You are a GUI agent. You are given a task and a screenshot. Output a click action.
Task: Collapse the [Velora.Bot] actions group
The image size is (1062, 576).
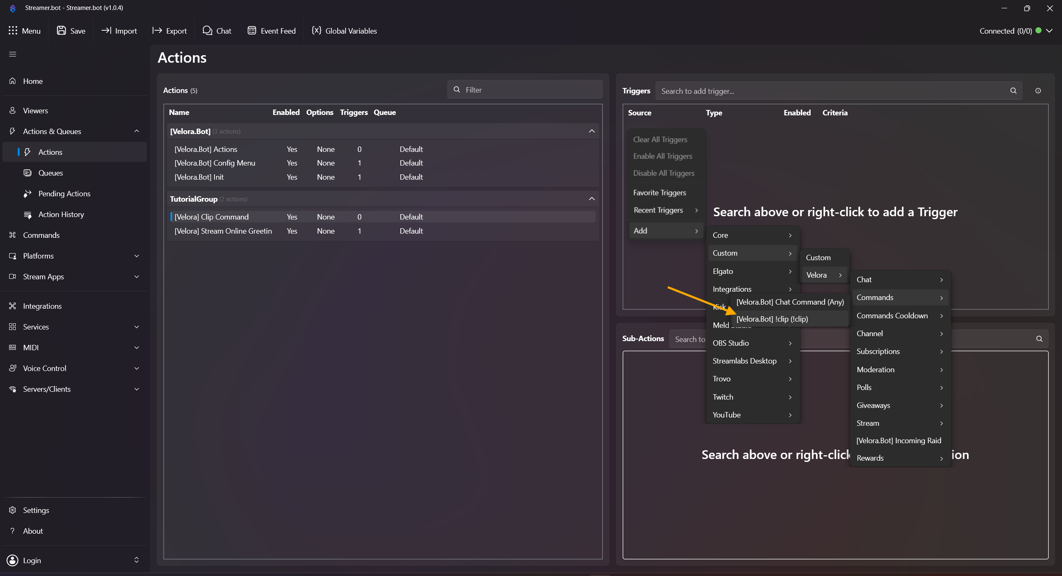click(592, 131)
